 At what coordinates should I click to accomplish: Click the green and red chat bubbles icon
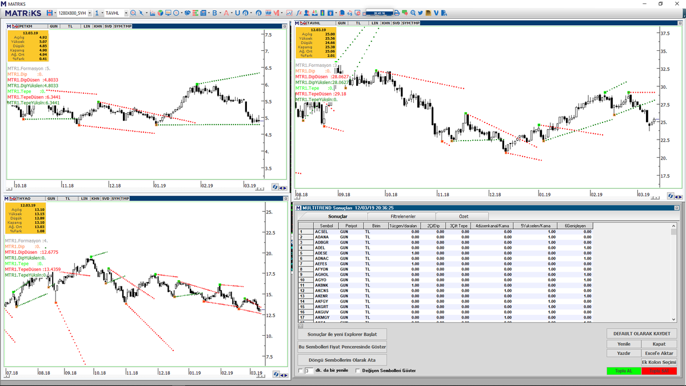(404, 13)
